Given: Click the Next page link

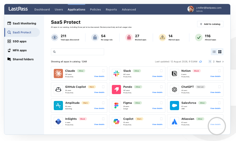Looking at the screenshot, I should (x=218, y=61).
